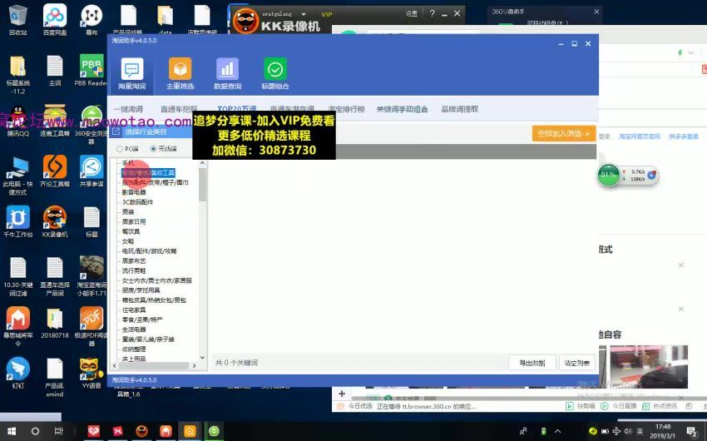Click the 全部加入筛选 orange button

(564, 133)
